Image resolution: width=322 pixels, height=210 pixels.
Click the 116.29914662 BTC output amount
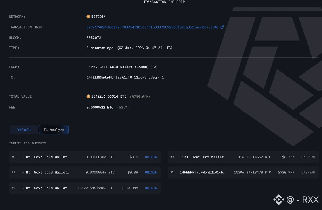(255, 157)
